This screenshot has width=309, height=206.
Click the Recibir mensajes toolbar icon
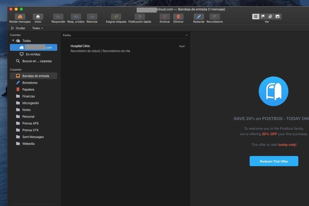[x=20, y=17]
